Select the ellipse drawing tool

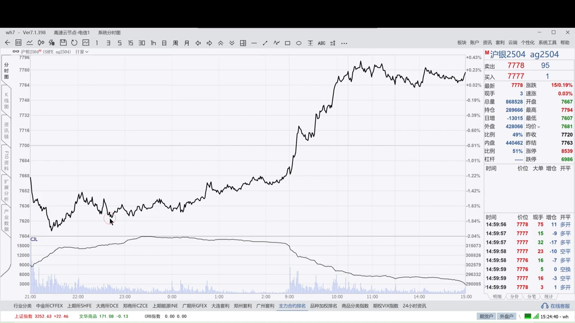tap(299, 43)
